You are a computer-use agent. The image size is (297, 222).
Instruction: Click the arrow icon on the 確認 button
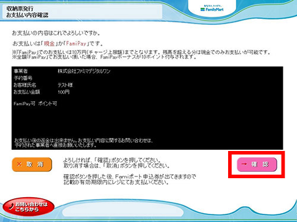click(244, 164)
